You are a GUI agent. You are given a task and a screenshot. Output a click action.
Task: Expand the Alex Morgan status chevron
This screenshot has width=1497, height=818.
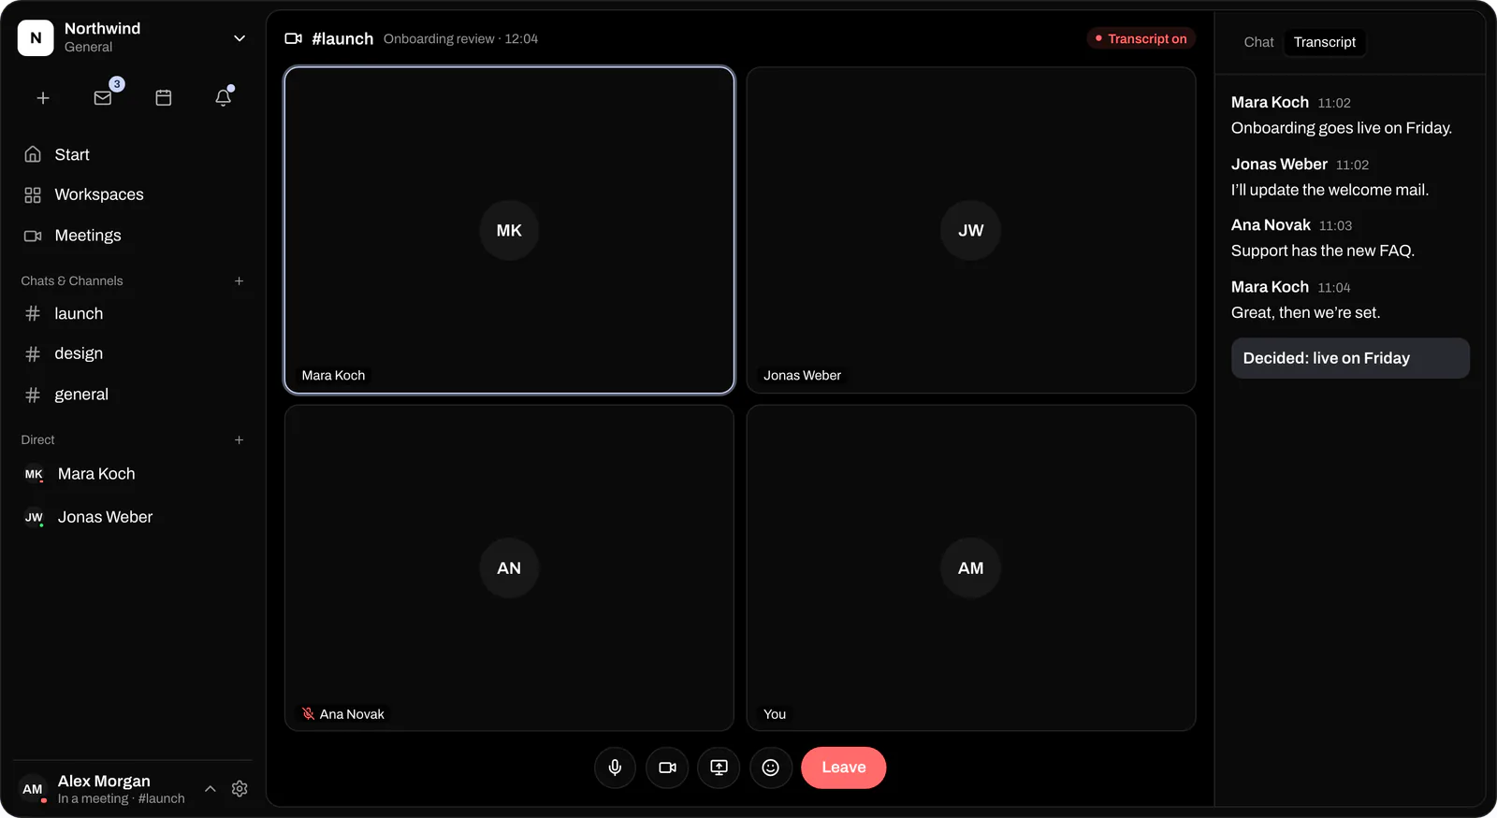(211, 789)
